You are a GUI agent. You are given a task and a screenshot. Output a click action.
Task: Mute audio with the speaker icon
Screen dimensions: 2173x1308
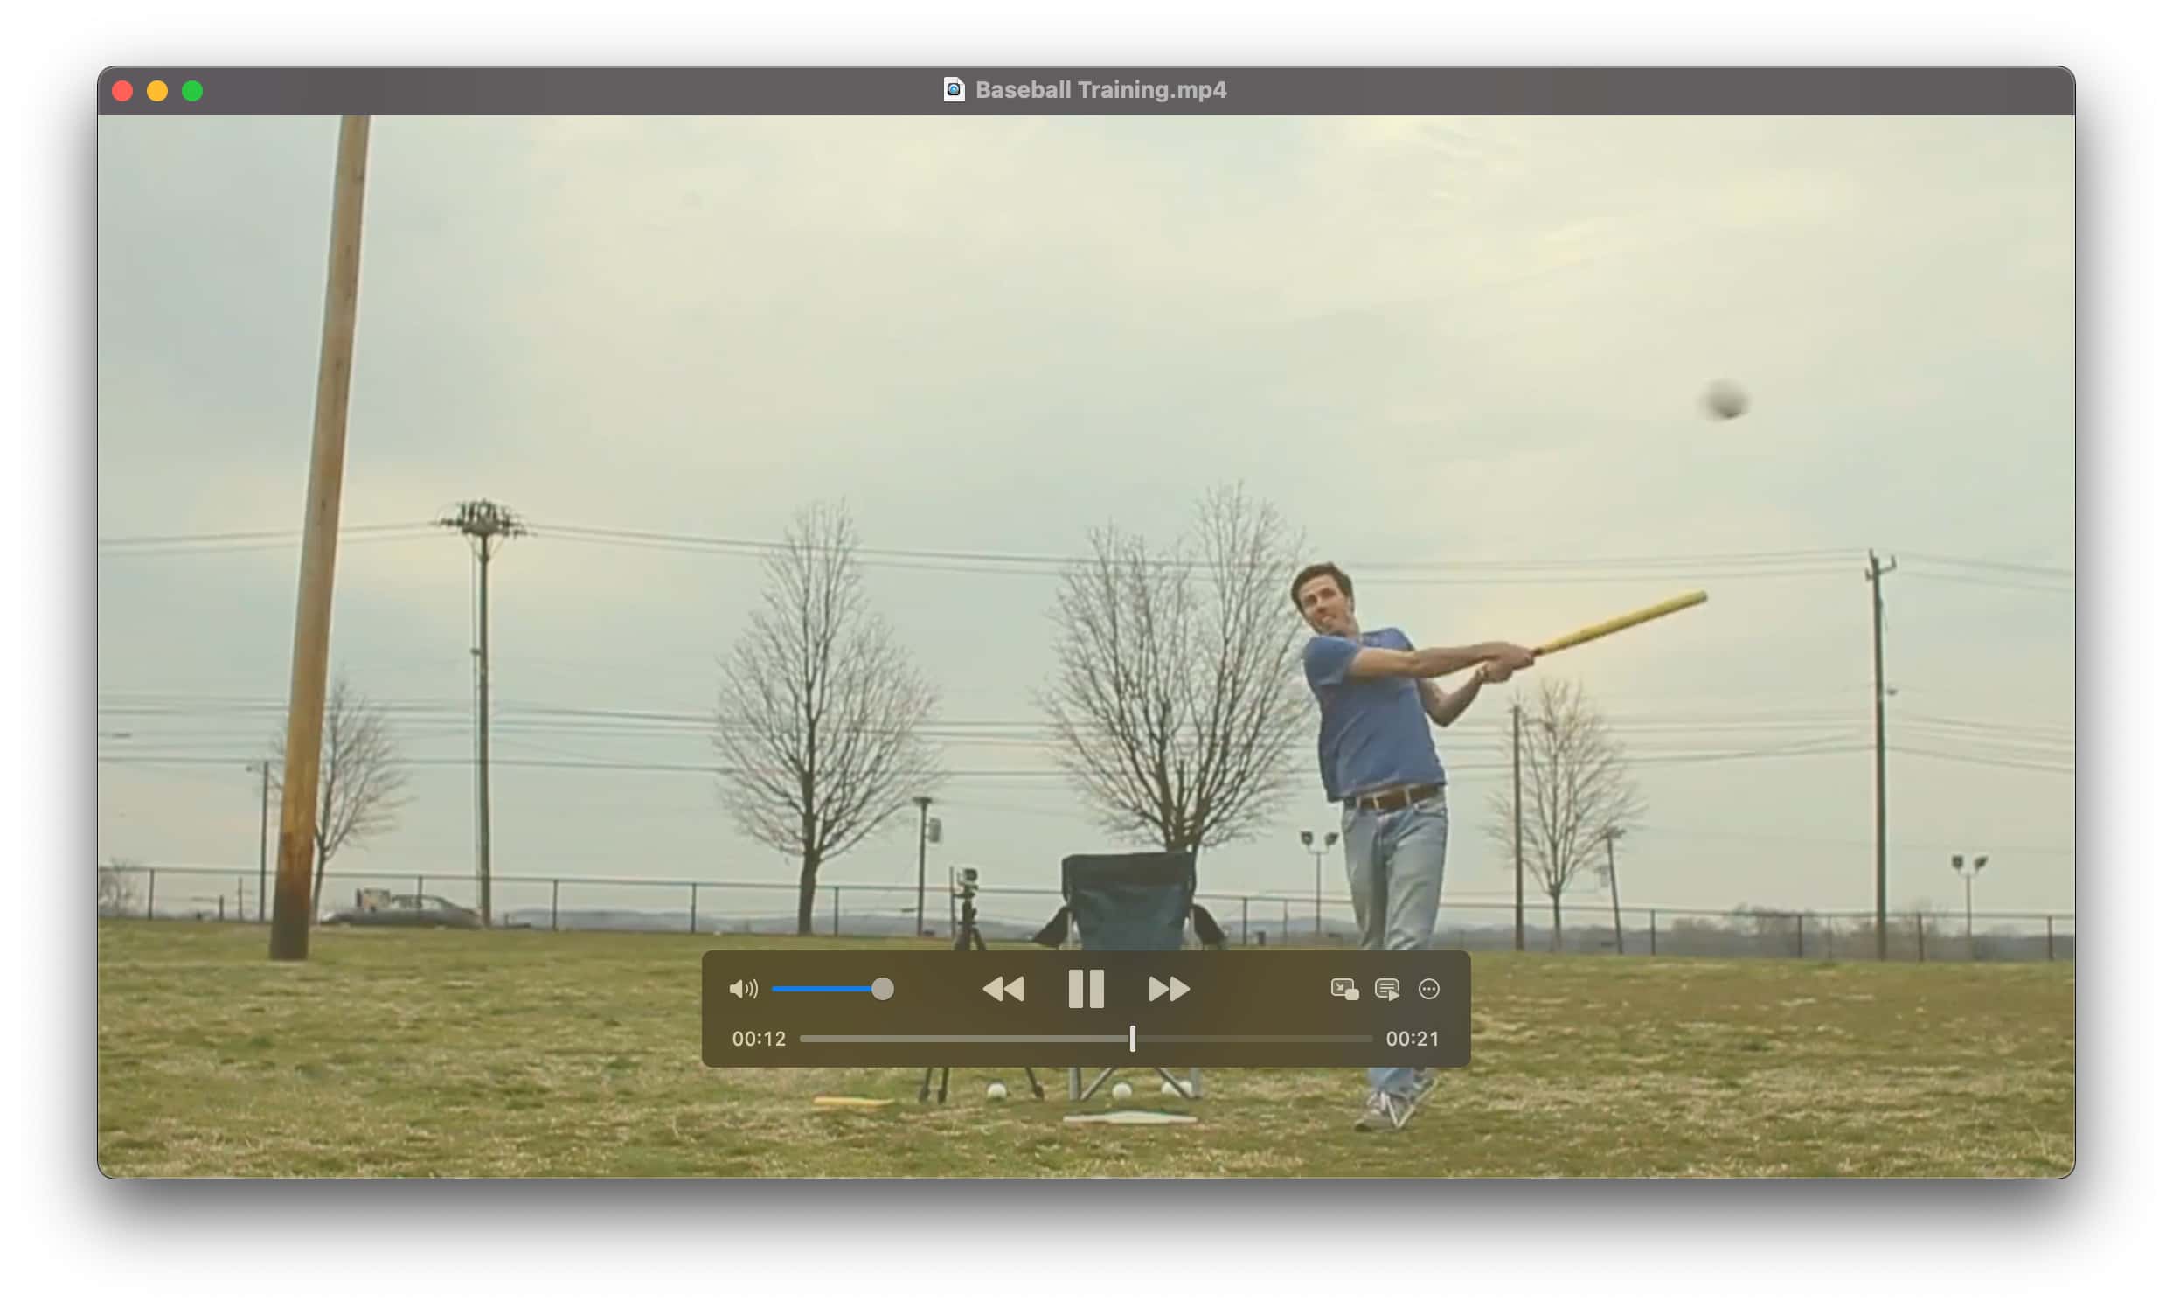(743, 989)
